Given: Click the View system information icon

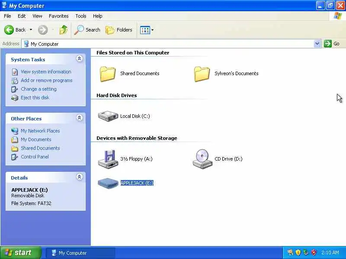Looking at the screenshot, I should pyautogui.click(x=15, y=72).
